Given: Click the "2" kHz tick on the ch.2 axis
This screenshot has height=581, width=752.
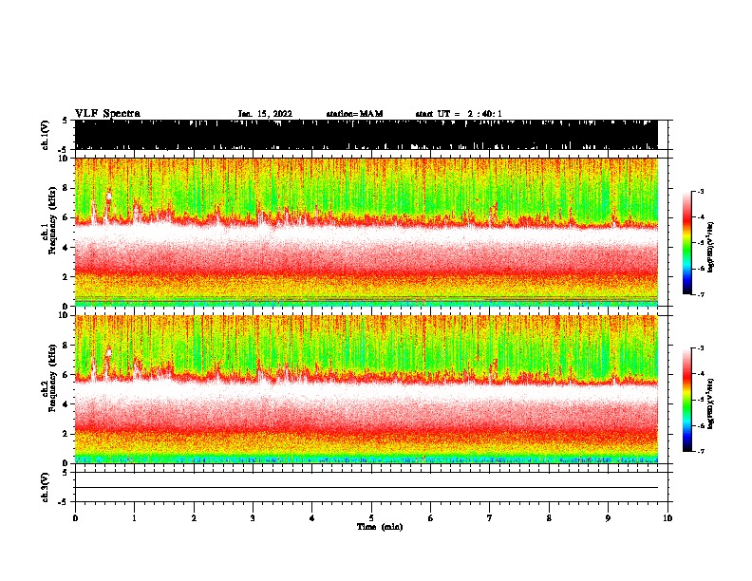Looking at the screenshot, I should click(x=66, y=434).
